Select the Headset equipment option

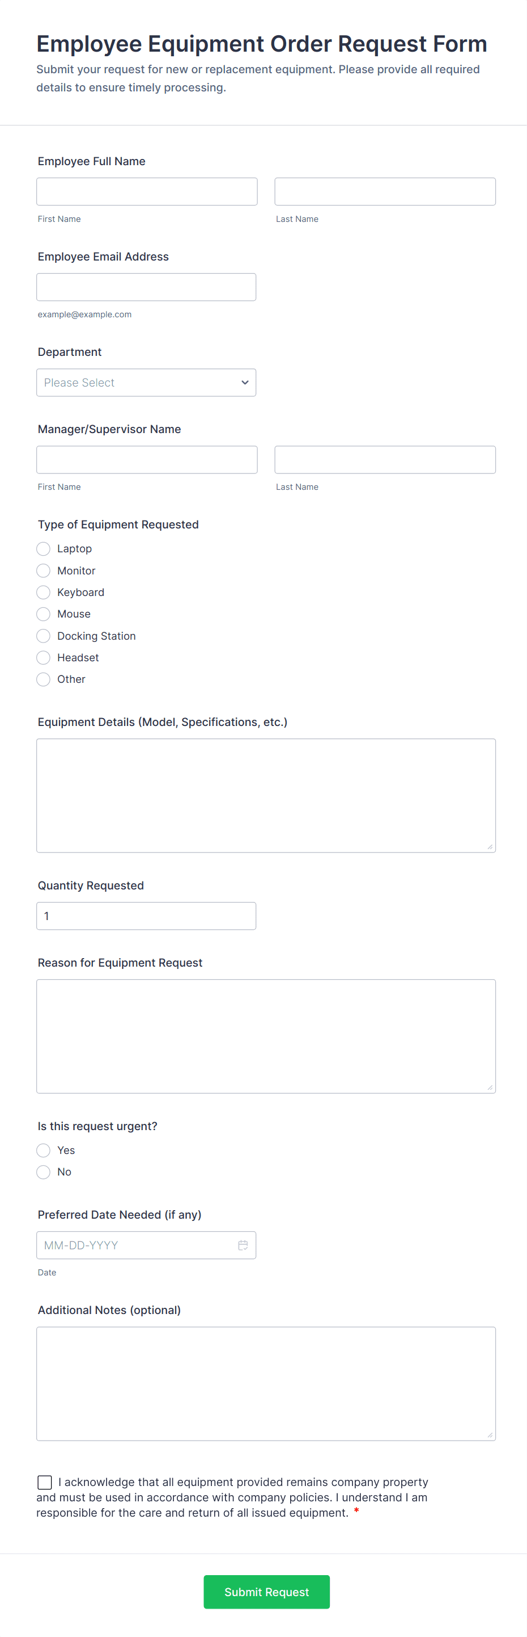coord(43,657)
